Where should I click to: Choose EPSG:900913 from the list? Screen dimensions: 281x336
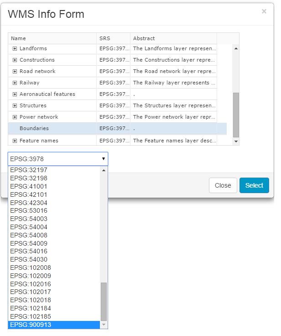coord(54,325)
